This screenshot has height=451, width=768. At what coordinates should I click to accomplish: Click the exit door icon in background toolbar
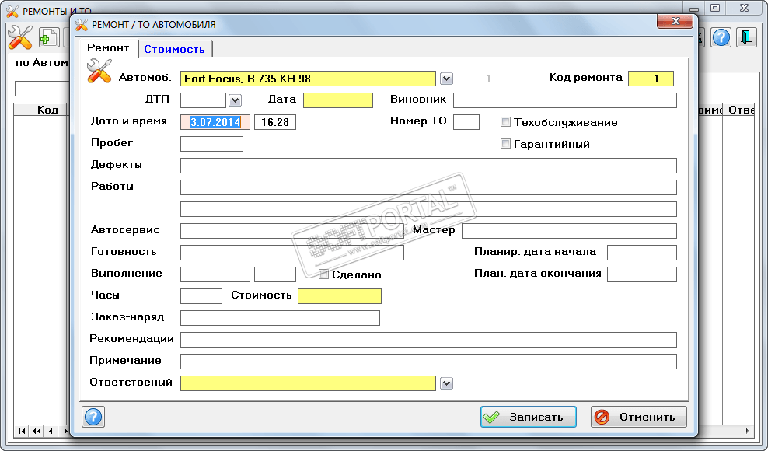[x=746, y=37]
